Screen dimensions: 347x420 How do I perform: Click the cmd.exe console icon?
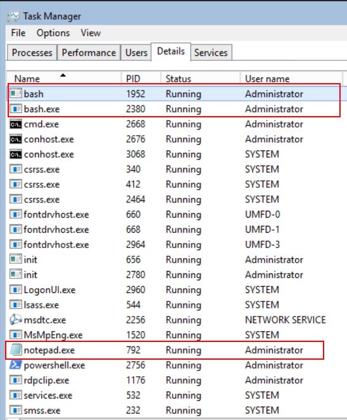pos(15,124)
